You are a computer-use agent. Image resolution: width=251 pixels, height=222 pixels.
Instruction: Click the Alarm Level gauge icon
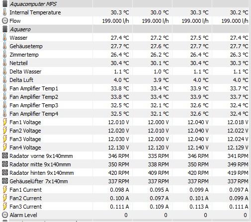click(x=5, y=215)
